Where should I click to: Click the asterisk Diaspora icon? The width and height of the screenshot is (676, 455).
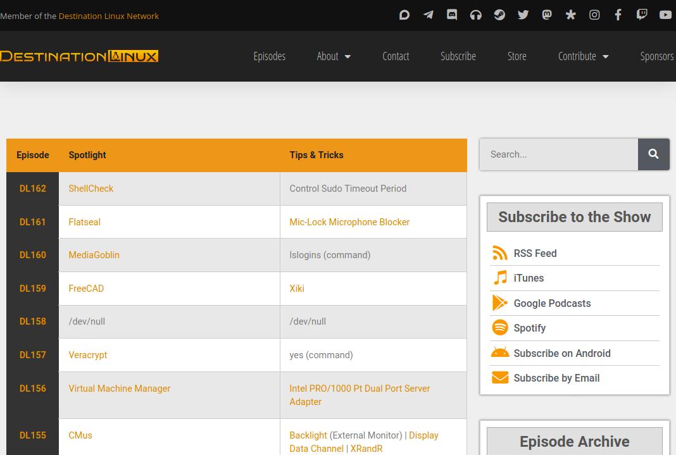(570, 15)
